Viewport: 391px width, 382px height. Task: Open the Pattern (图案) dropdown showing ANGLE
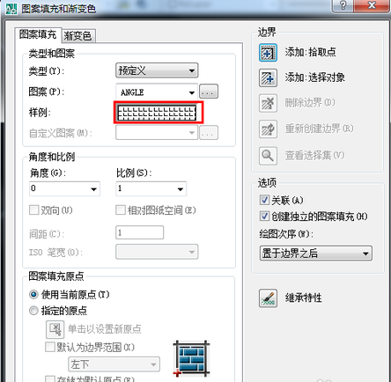[157, 92]
